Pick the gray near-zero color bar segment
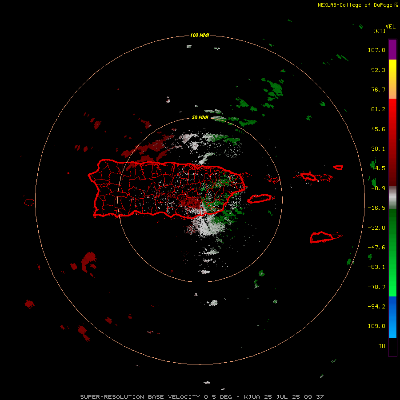The image size is (400, 400). [392, 197]
